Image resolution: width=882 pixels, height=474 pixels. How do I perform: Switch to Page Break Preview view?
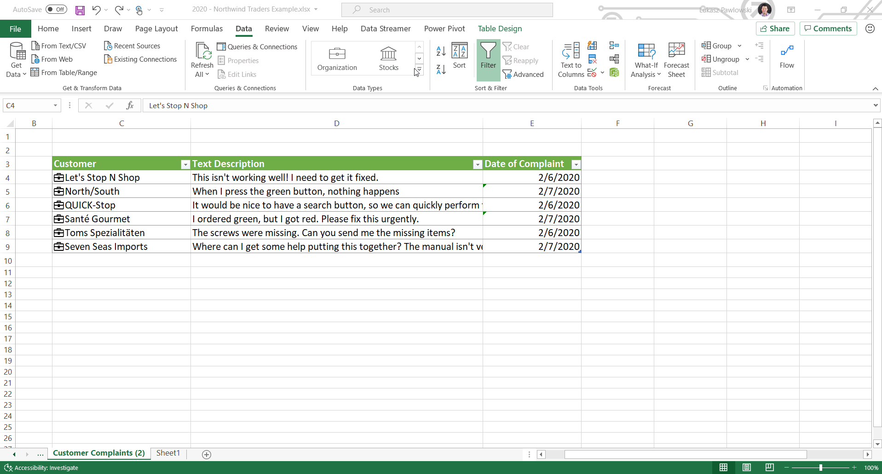[x=769, y=468]
